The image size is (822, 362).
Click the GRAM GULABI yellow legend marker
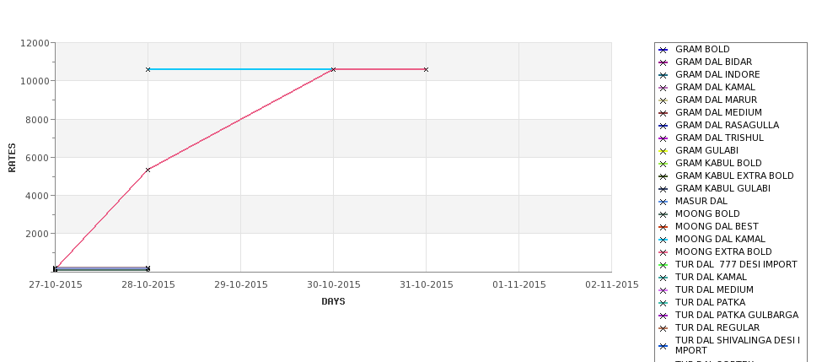[663, 151]
